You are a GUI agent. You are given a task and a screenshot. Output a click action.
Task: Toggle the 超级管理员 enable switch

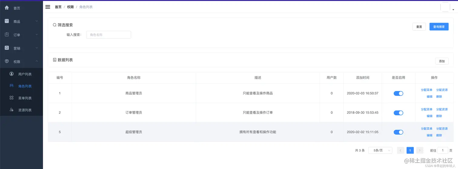tap(398, 132)
